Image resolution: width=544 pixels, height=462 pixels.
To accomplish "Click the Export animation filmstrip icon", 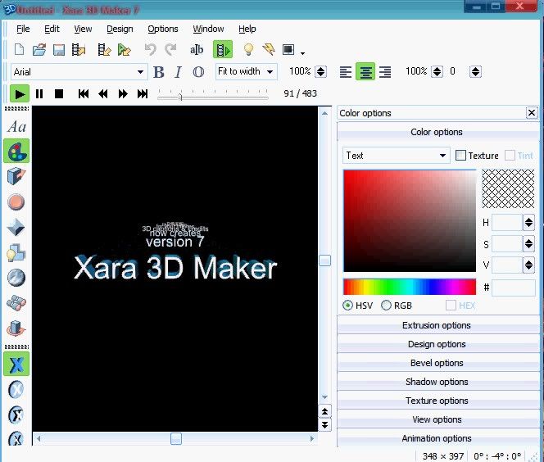I will point(79,50).
